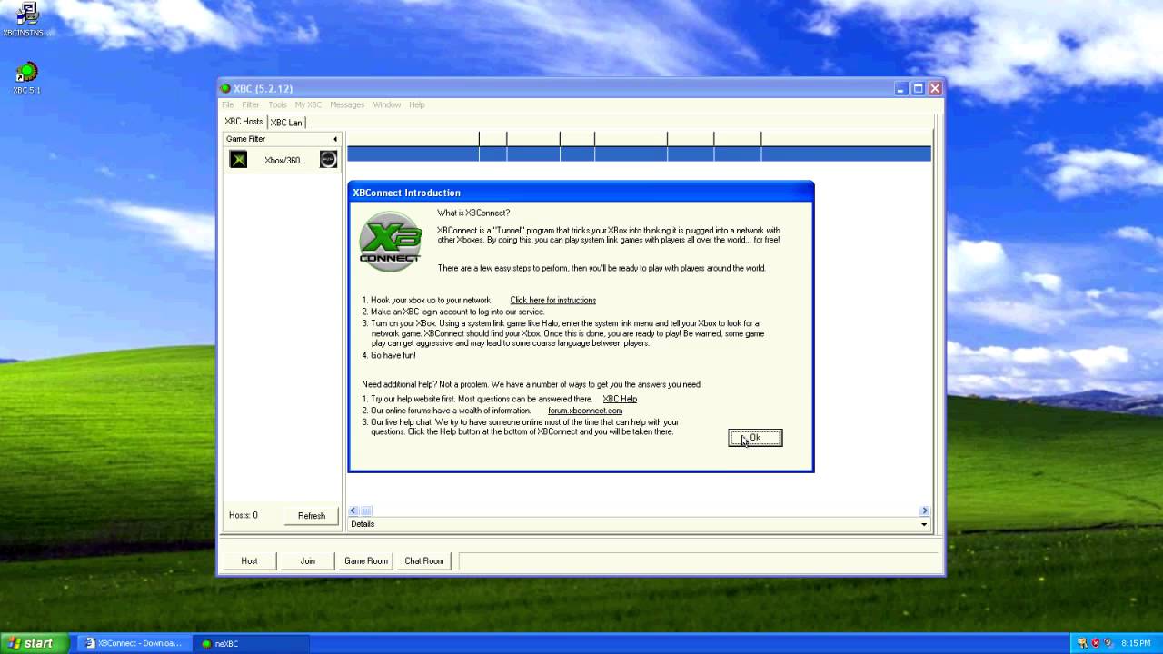Open the Game Room

point(366,561)
